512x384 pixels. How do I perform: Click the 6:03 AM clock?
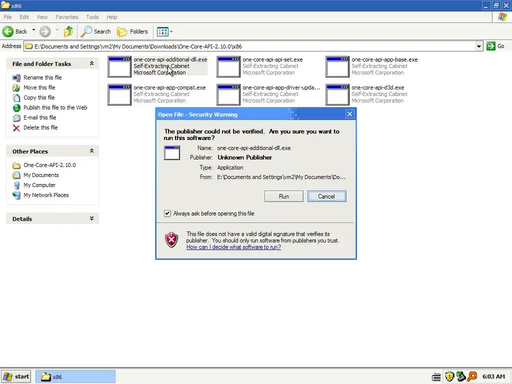[x=493, y=376]
